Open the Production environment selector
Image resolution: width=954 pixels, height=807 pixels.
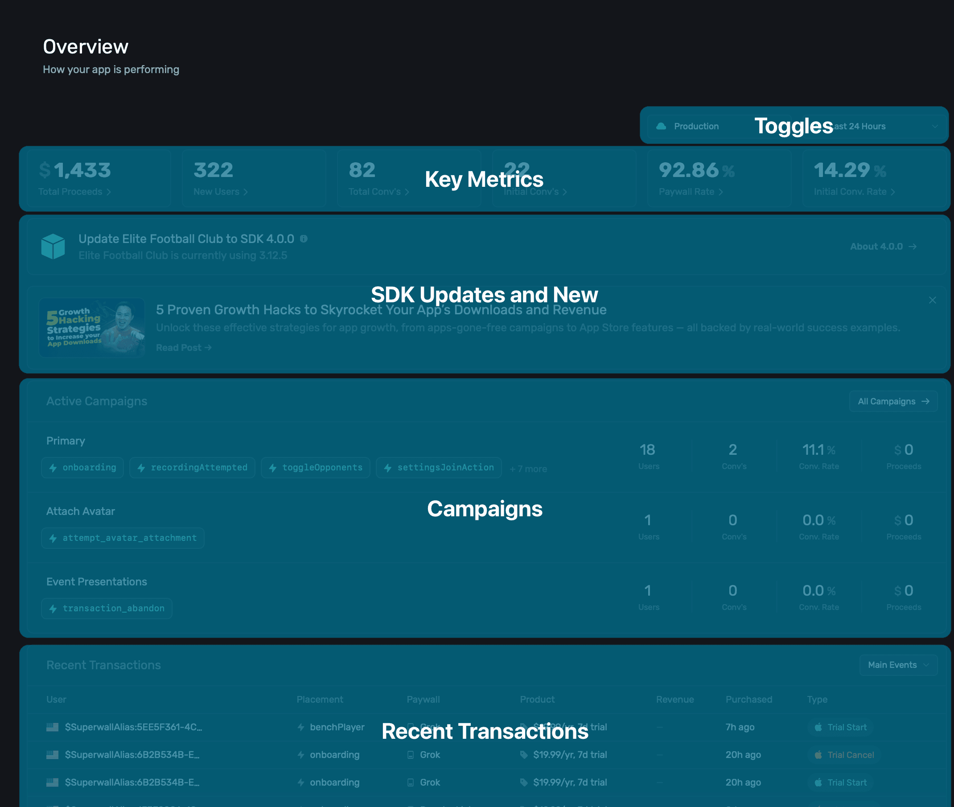coord(695,126)
